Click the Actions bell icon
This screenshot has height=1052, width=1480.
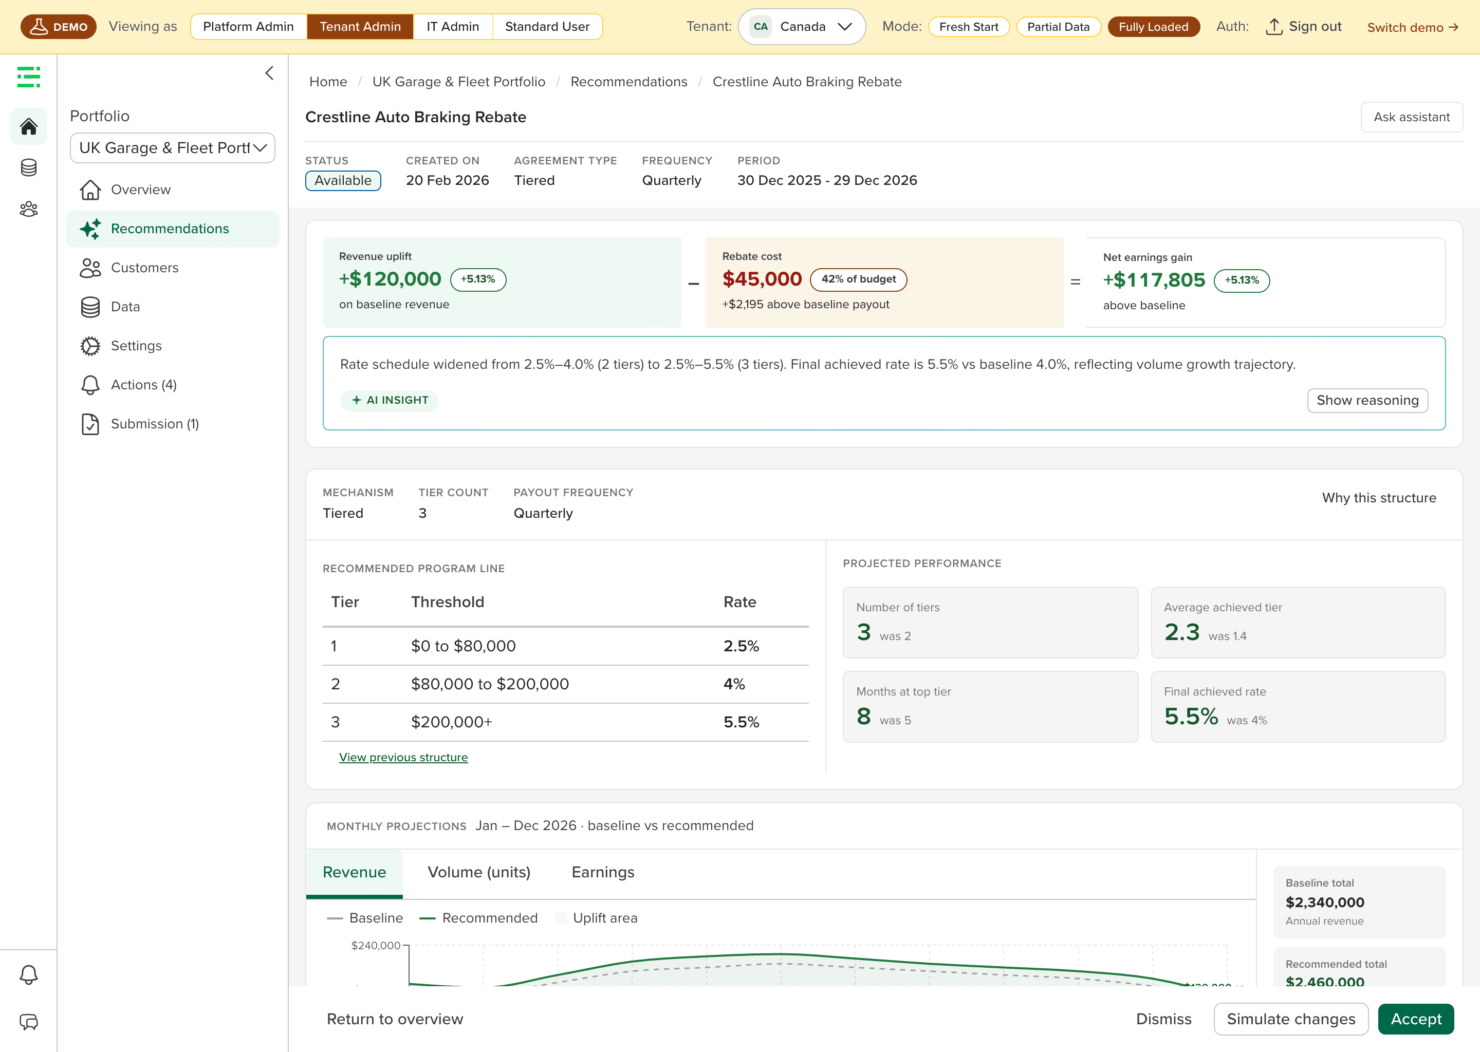click(90, 385)
